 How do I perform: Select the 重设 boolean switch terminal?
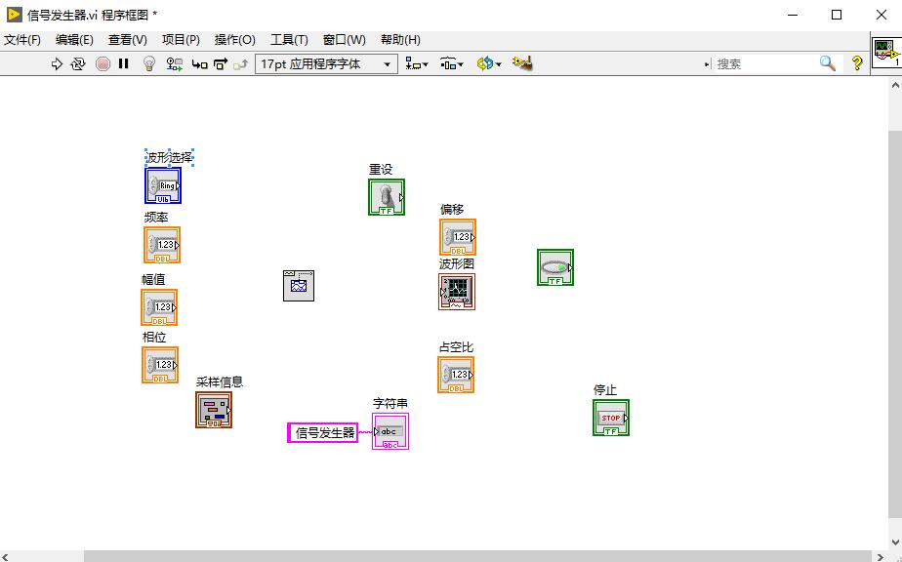tap(387, 197)
